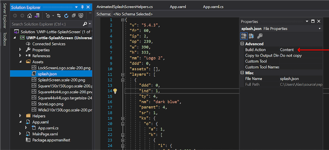Screen dimensions: 329x150
Task: Click the Collapse All icon in Solution Explorer
Action: click(73, 16)
